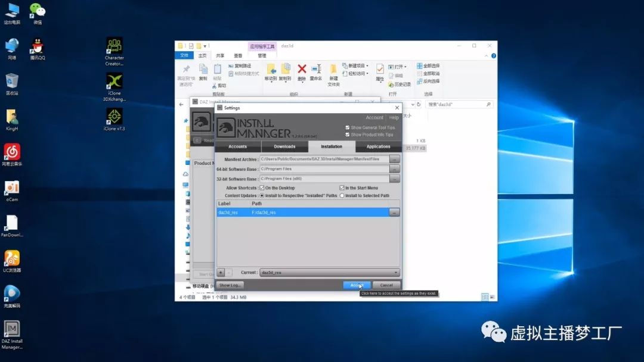Select the PanDownload desktop shortcut
Viewport: 644px width, 362px height.
click(12, 226)
